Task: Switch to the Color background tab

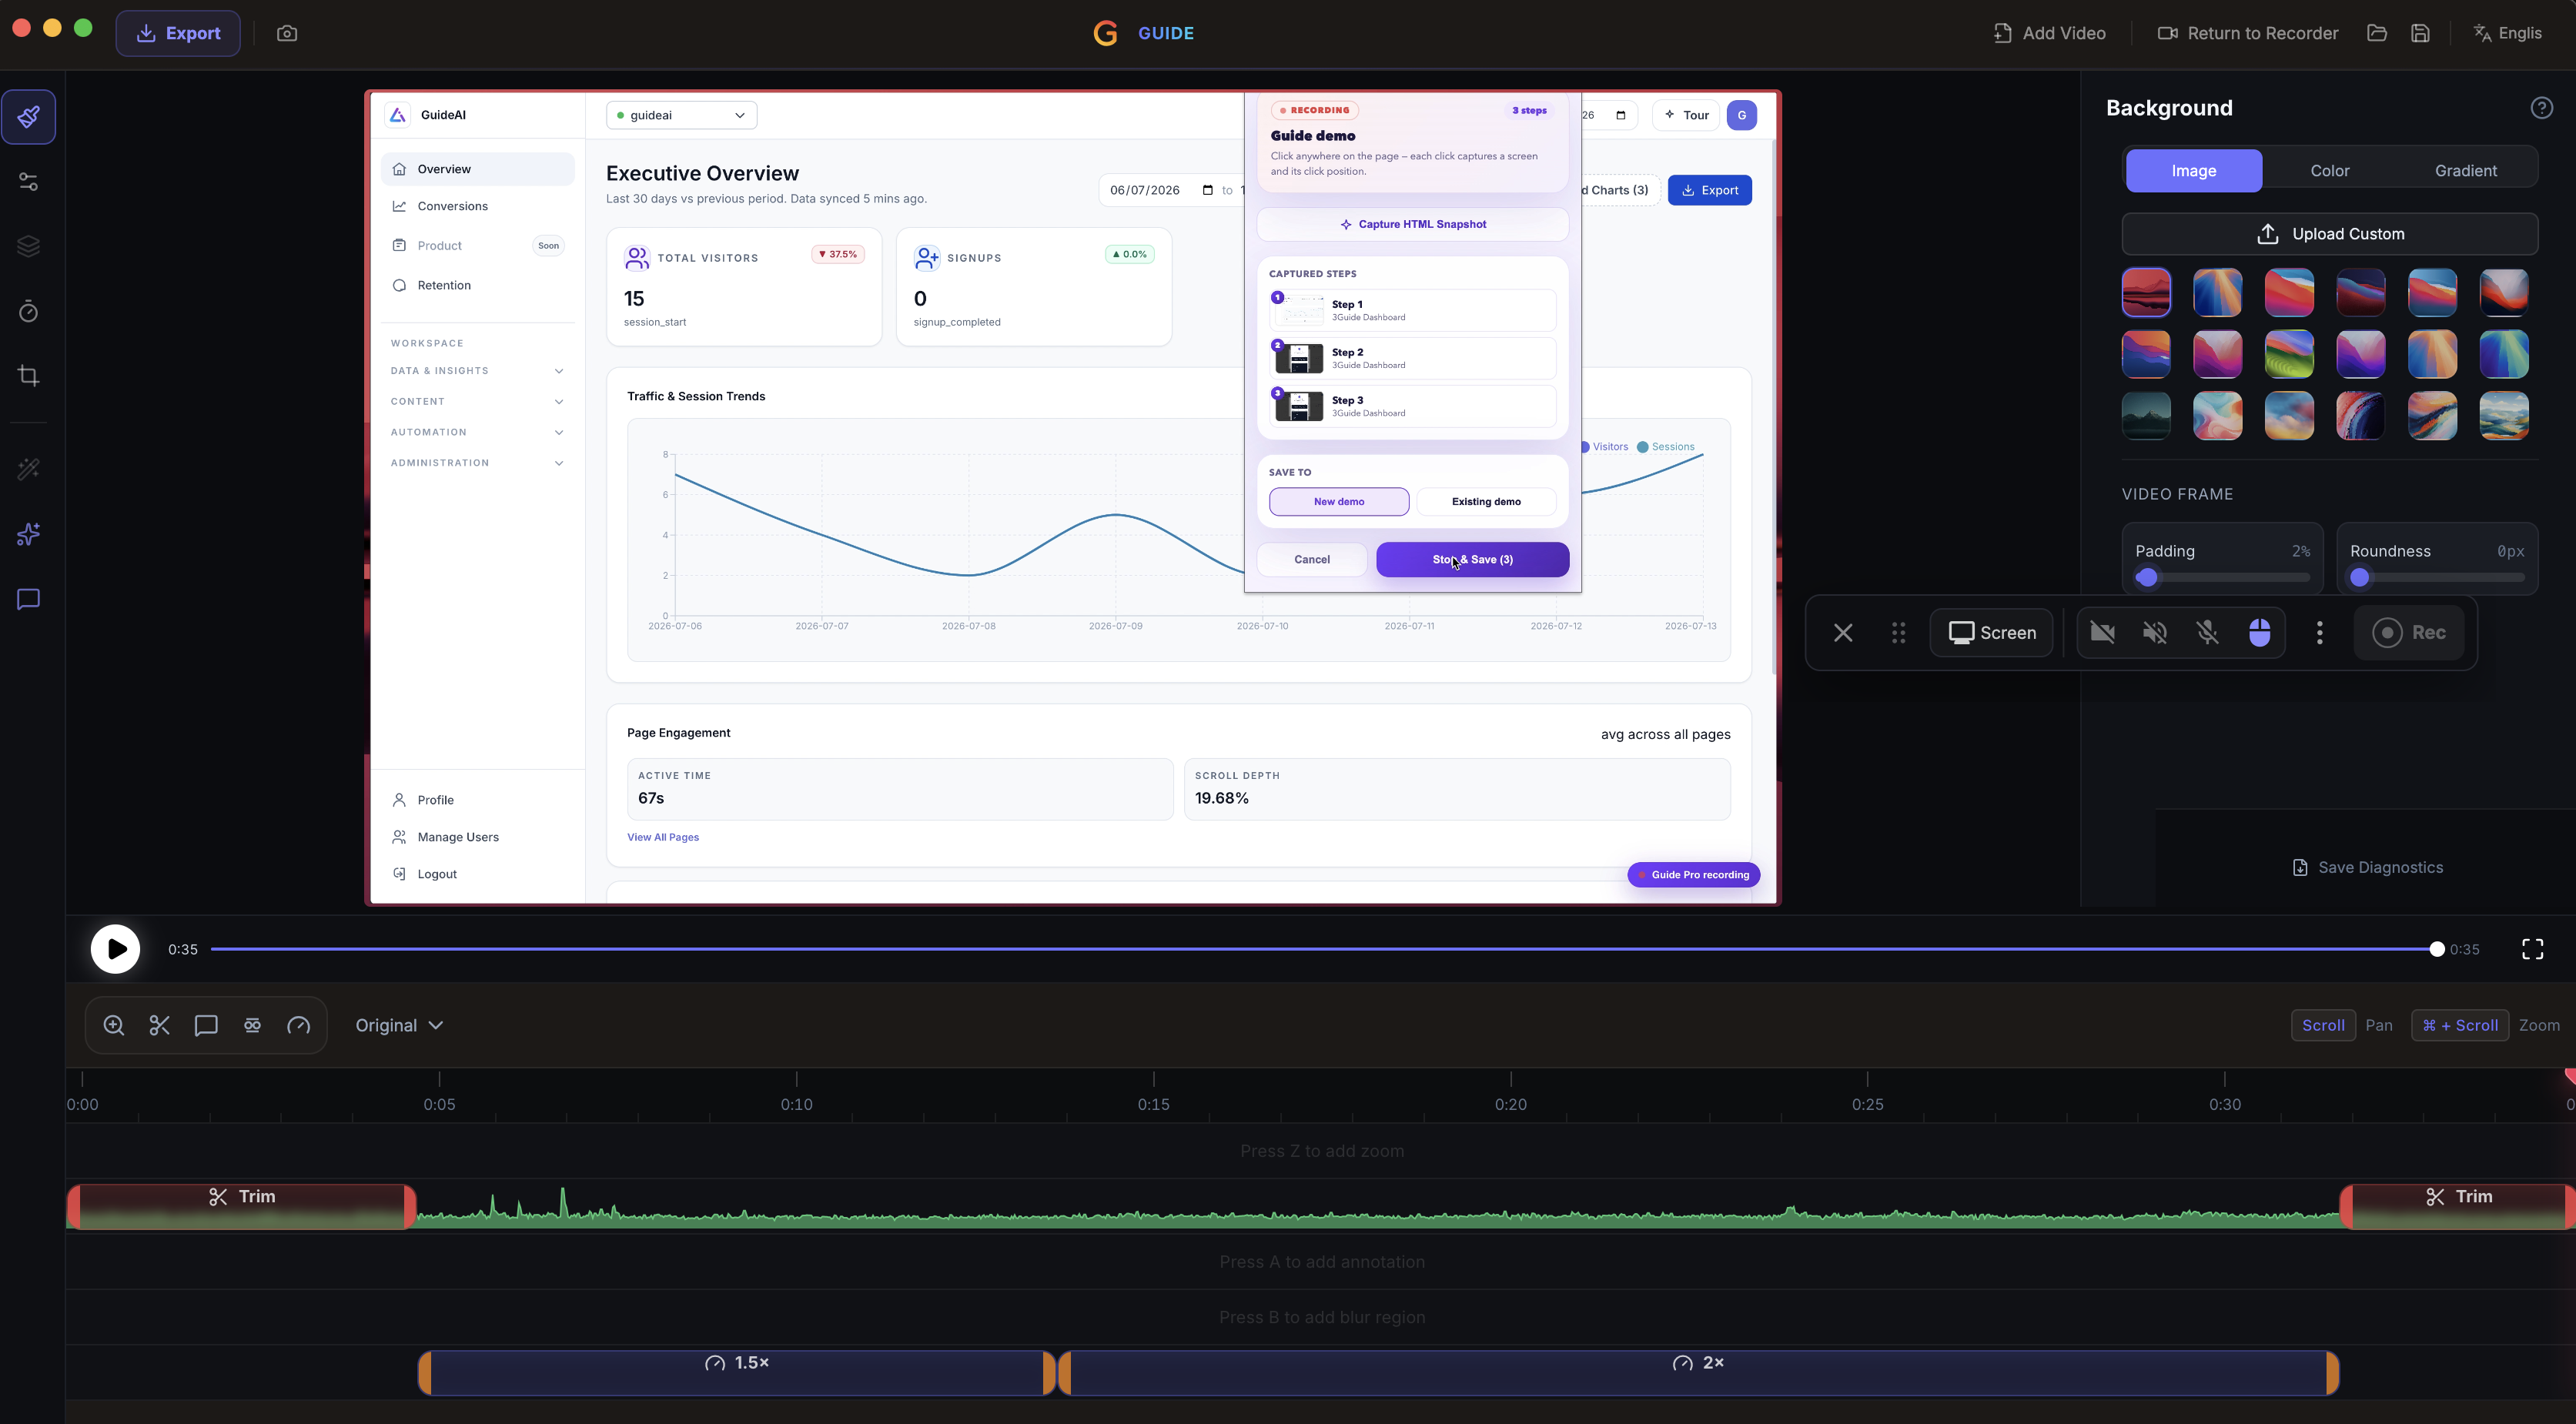Action: [x=2330, y=171]
